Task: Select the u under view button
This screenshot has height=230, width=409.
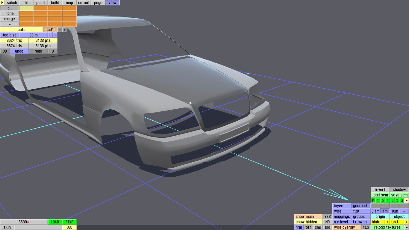Action: point(402,200)
